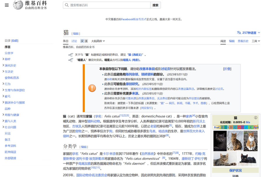The width and height of the screenshot is (262, 177).
Task: Expand the 猫与人类 contents entry
Action: [3, 121]
